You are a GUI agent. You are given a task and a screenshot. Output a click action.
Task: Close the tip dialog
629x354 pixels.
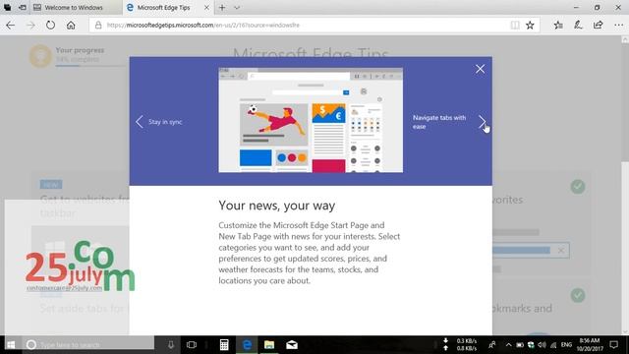point(480,69)
